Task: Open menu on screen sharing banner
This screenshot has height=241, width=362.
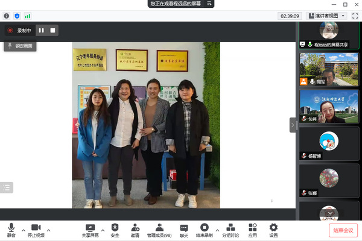Action: 209,4
